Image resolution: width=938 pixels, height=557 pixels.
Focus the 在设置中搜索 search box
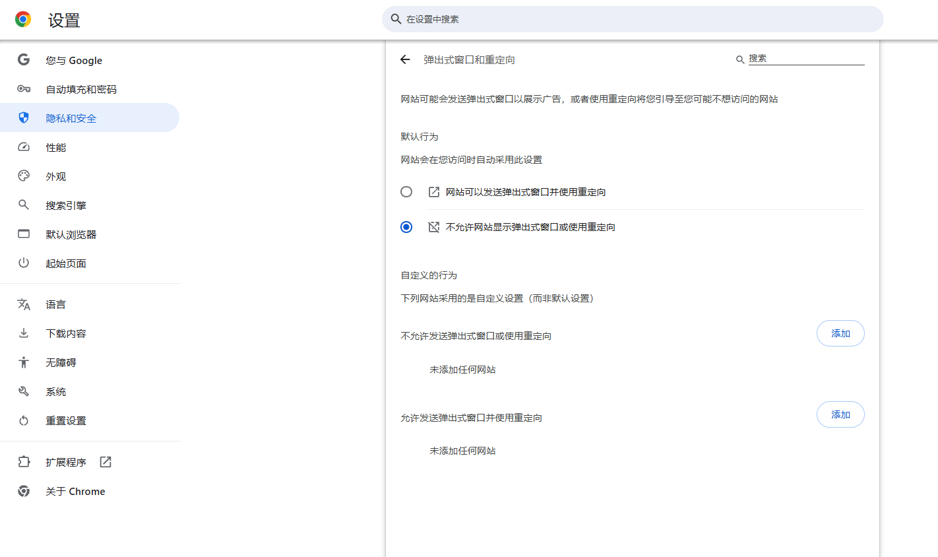[633, 19]
